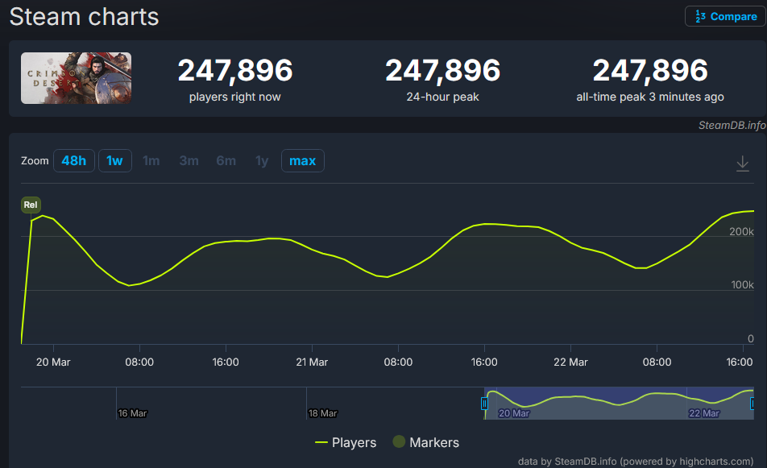The width and height of the screenshot is (767, 468).
Task: Set zoom to 48h
Action: (74, 161)
